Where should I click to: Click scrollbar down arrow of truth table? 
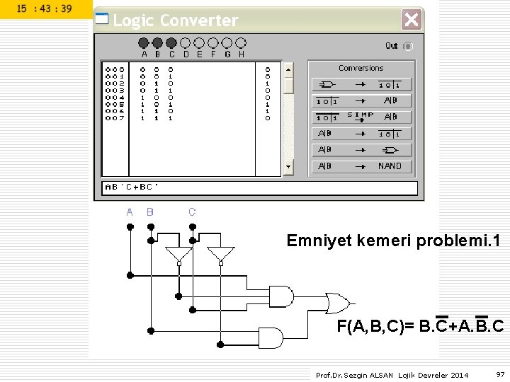tap(288, 167)
